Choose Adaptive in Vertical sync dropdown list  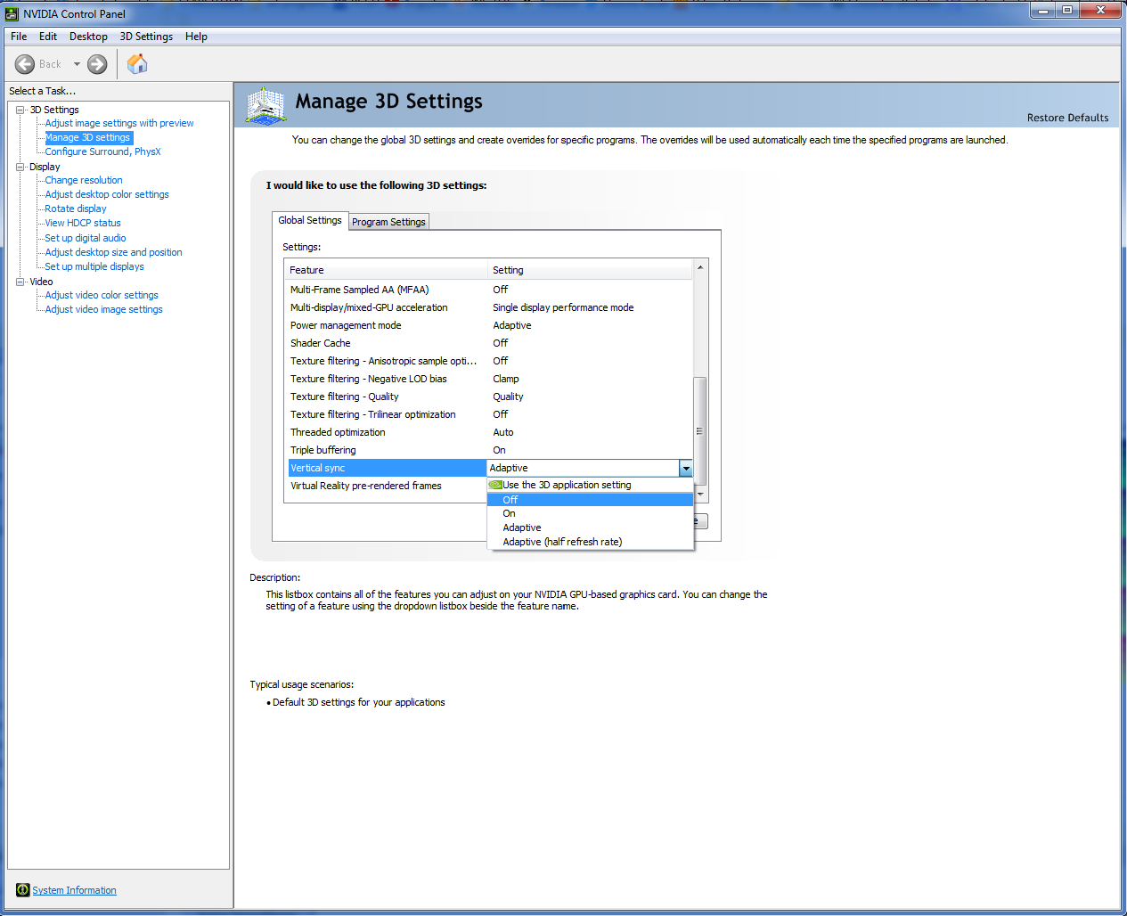[x=590, y=528]
